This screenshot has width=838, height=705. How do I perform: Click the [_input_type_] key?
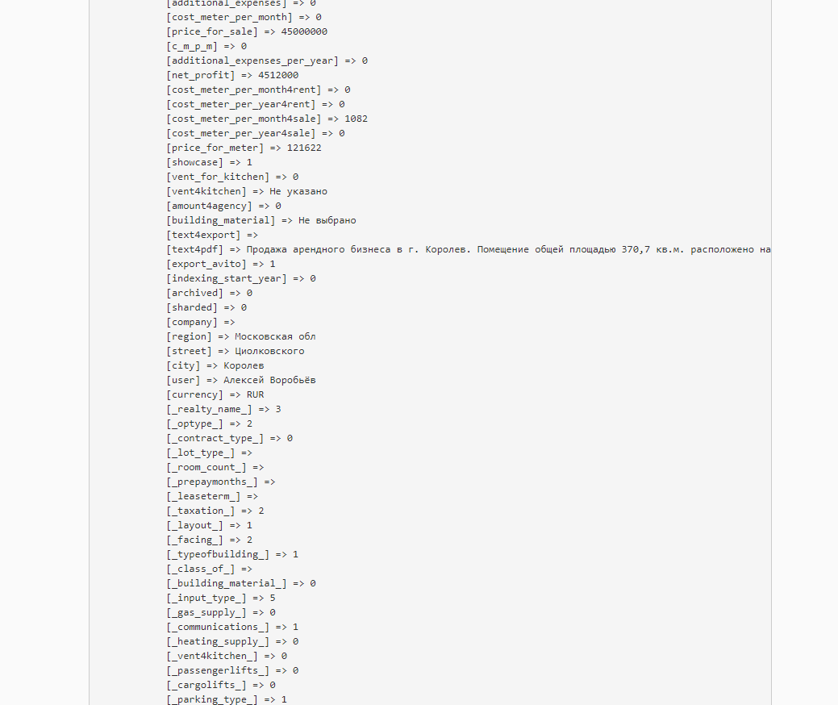coord(206,598)
